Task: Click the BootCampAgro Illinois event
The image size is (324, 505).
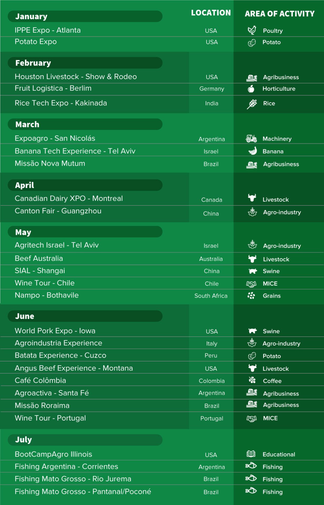Action: (53, 454)
